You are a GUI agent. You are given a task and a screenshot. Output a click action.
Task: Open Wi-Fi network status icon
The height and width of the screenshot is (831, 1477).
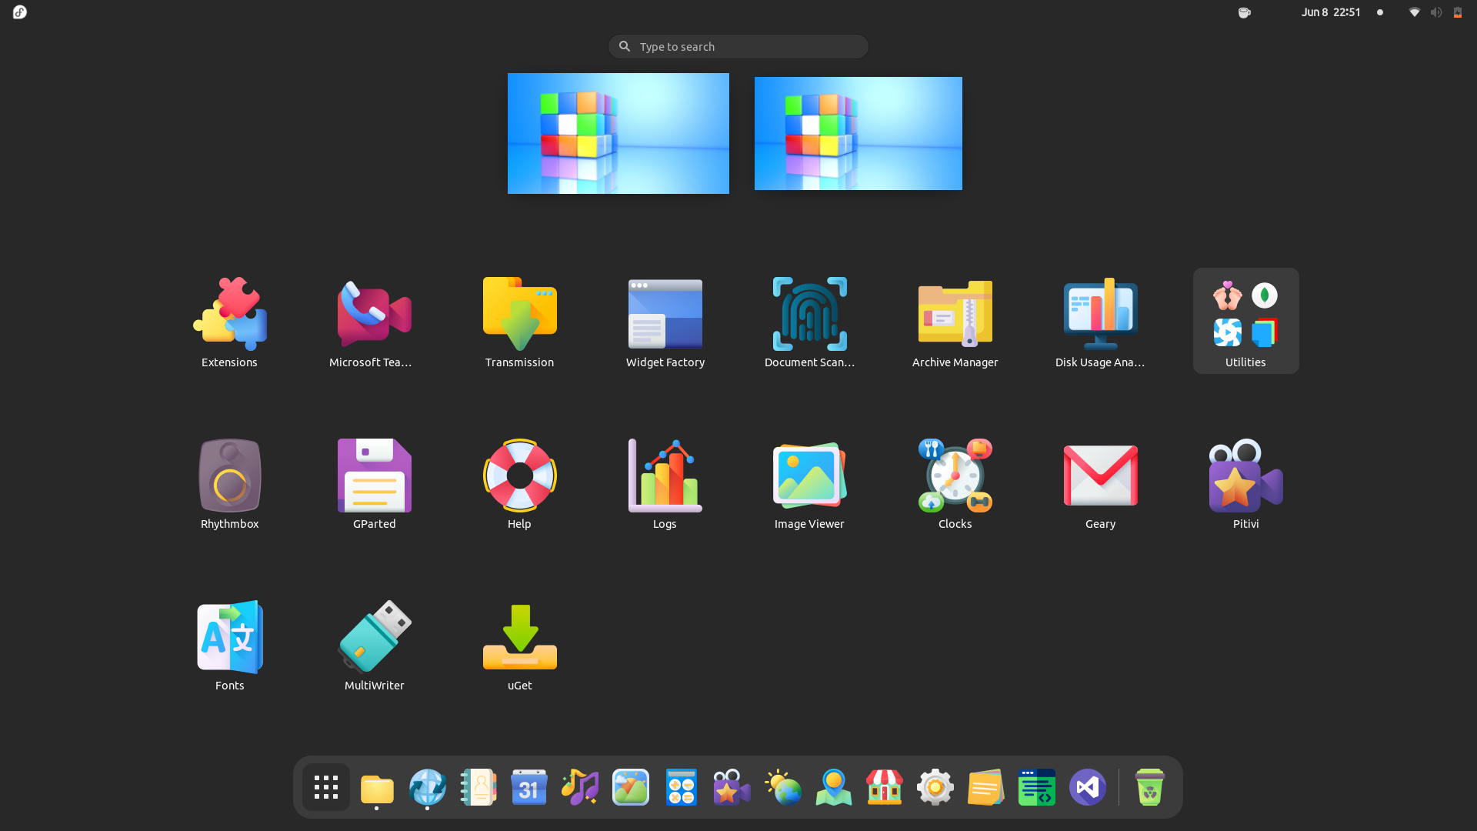tap(1414, 12)
